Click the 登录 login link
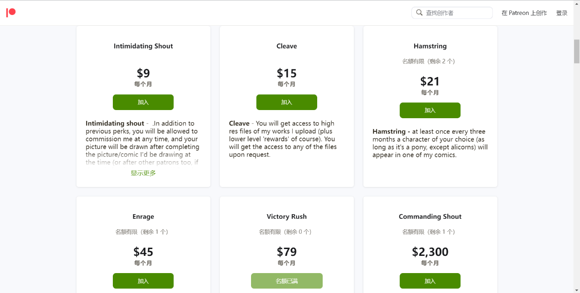580x293 pixels. click(561, 13)
